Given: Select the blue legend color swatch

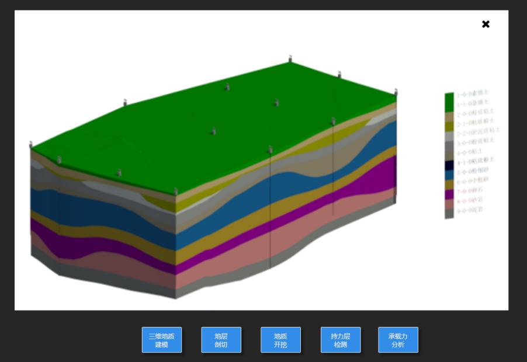Looking at the screenshot, I should coord(449,175).
